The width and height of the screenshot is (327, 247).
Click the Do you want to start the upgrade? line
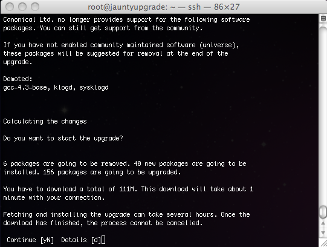pyautogui.click(x=63, y=138)
